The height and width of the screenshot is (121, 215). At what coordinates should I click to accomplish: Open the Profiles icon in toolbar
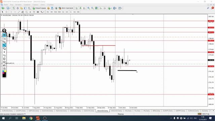[x=8, y=8]
